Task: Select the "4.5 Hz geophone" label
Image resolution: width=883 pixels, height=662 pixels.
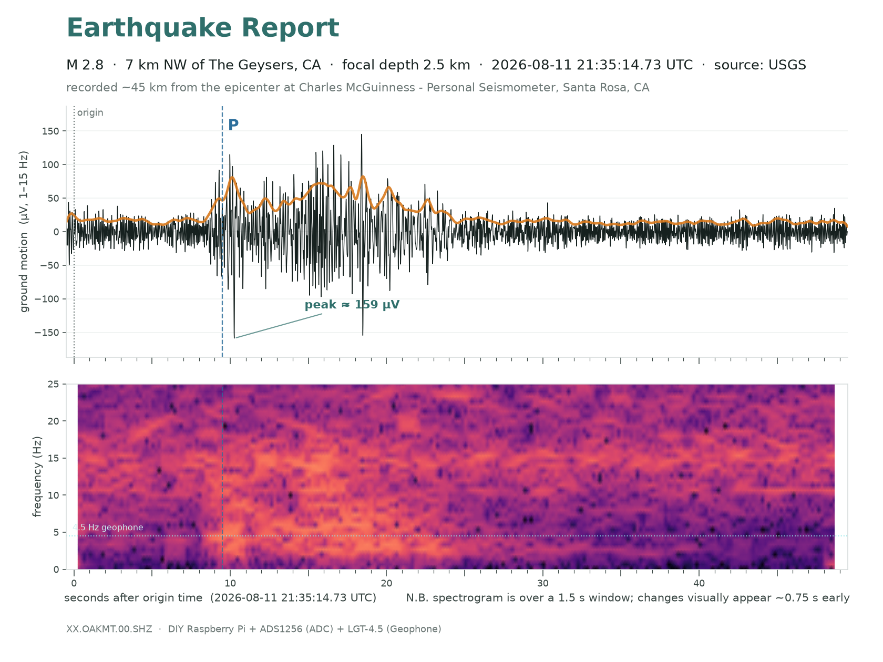Action: click(x=108, y=527)
